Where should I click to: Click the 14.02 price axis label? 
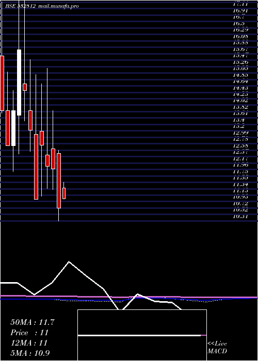[x=240, y=101]
